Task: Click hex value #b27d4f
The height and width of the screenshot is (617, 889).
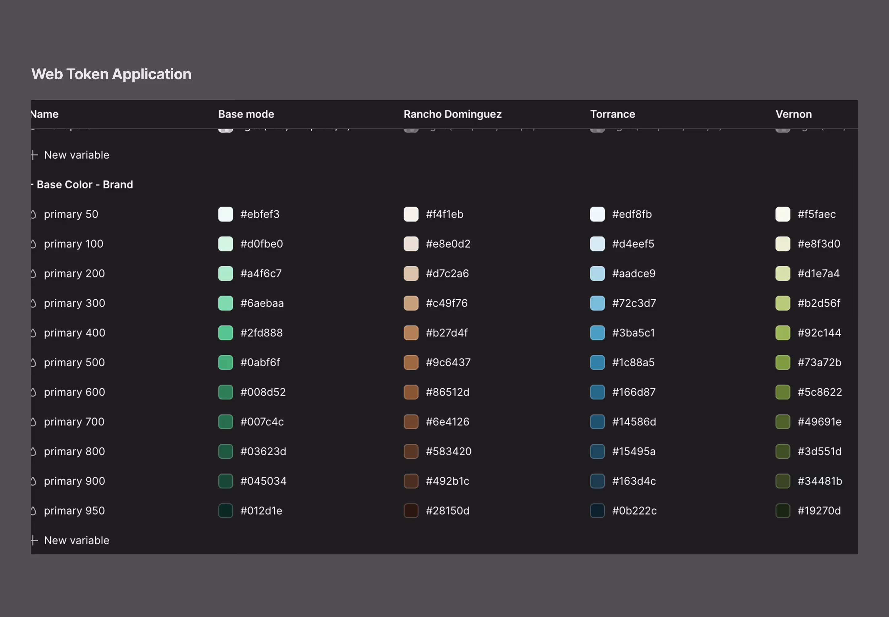Action: 446,333
